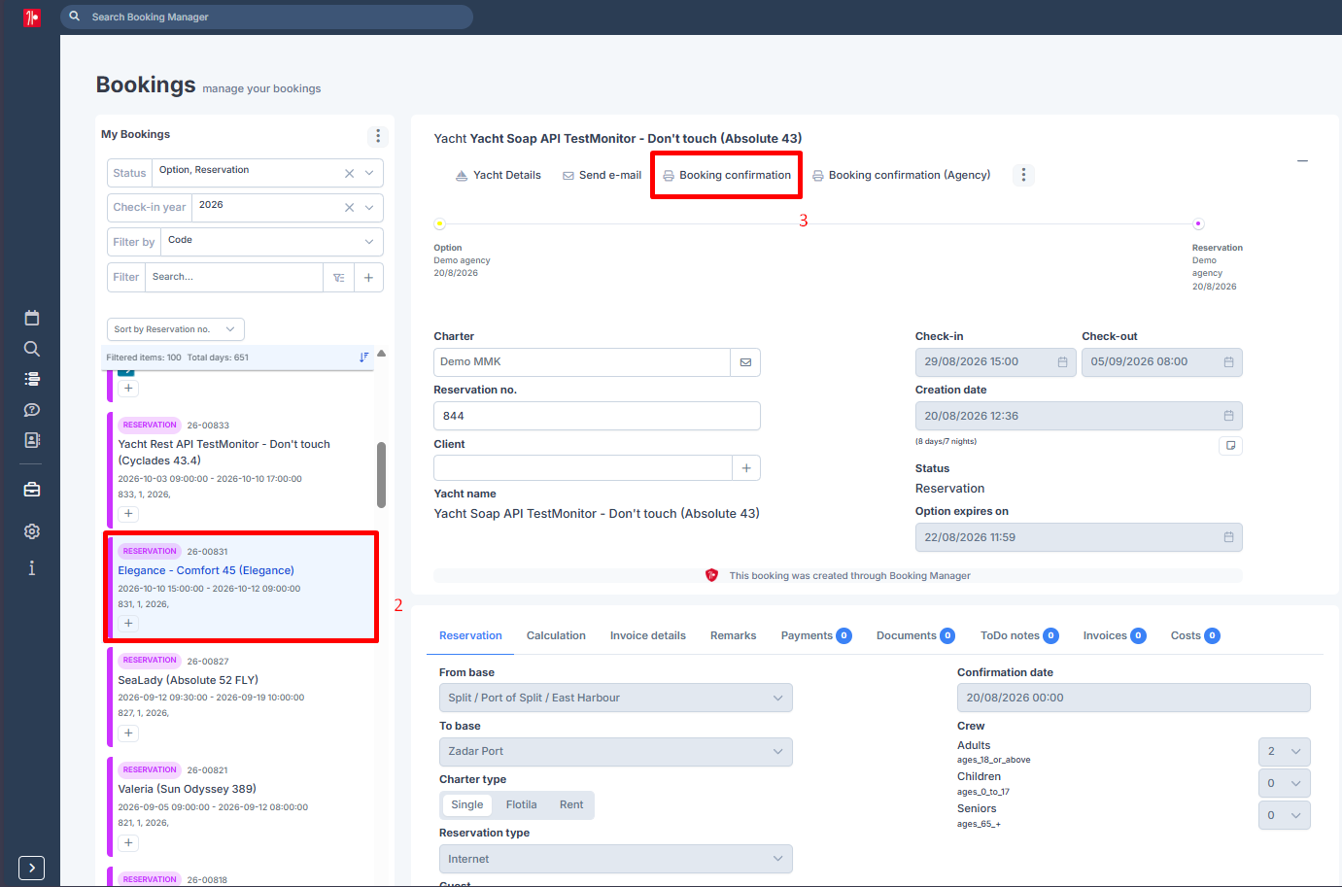Toggle sort direction in bookings list

363,358
